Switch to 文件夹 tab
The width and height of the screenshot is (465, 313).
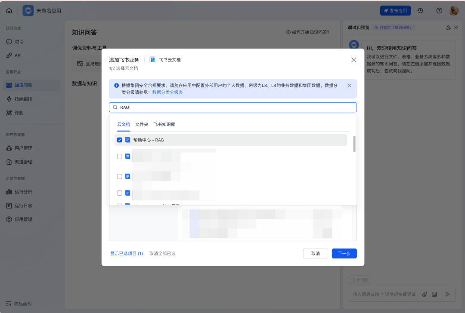pyautogui.click(x=142, y=124)
